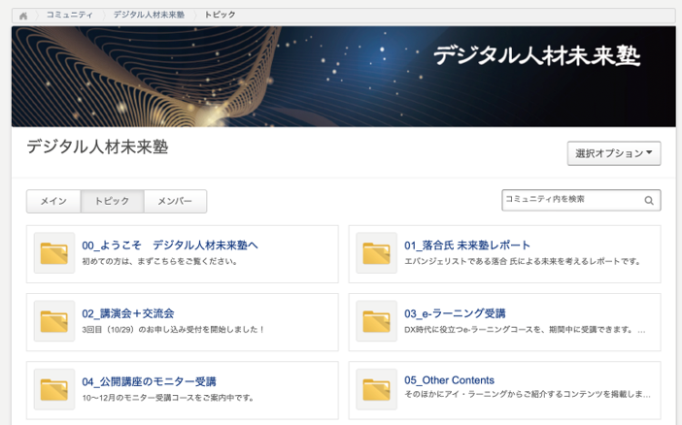This screenshot has width=682, height=425.
Task: Click the folder icon for 02_講演会＋交流会
Action: point(54,321)
